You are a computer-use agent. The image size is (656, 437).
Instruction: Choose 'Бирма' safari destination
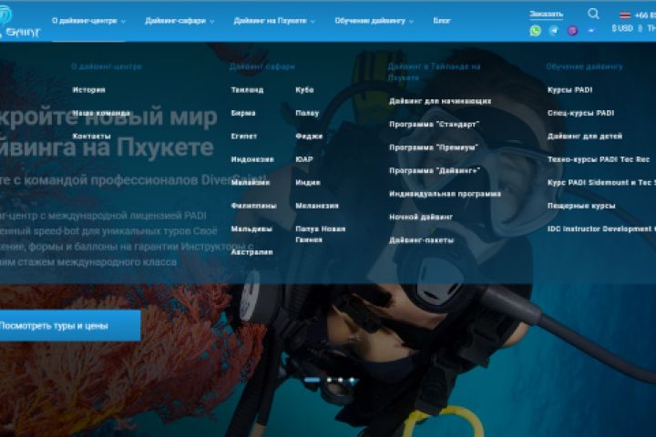click(x=243, y=113)
